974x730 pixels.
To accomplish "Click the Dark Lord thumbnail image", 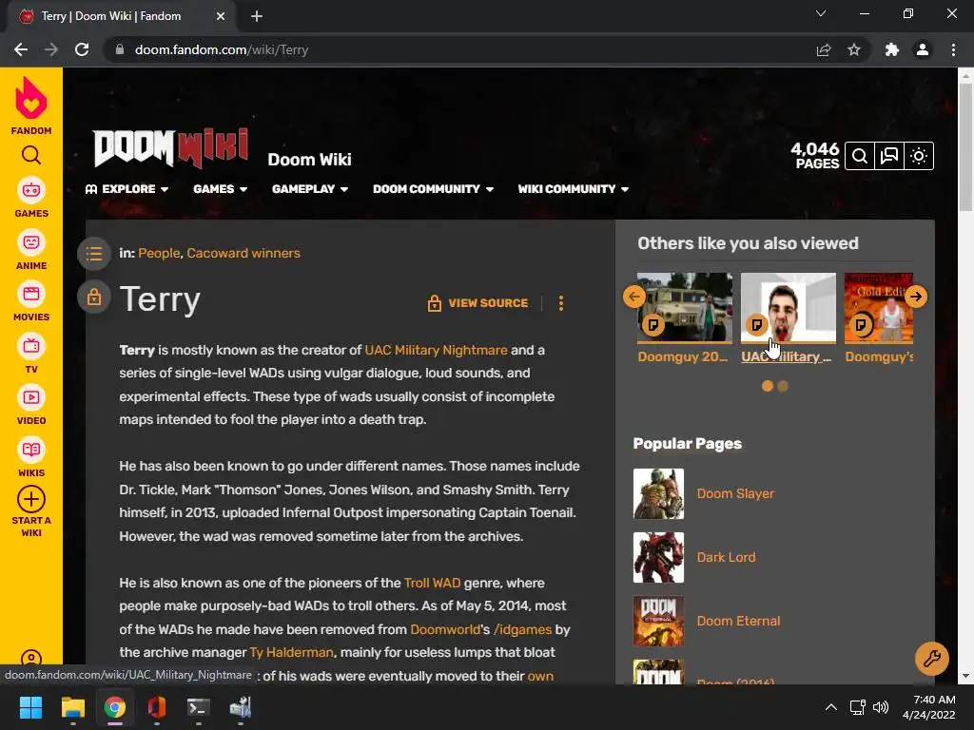I will (x=658, y=557).
